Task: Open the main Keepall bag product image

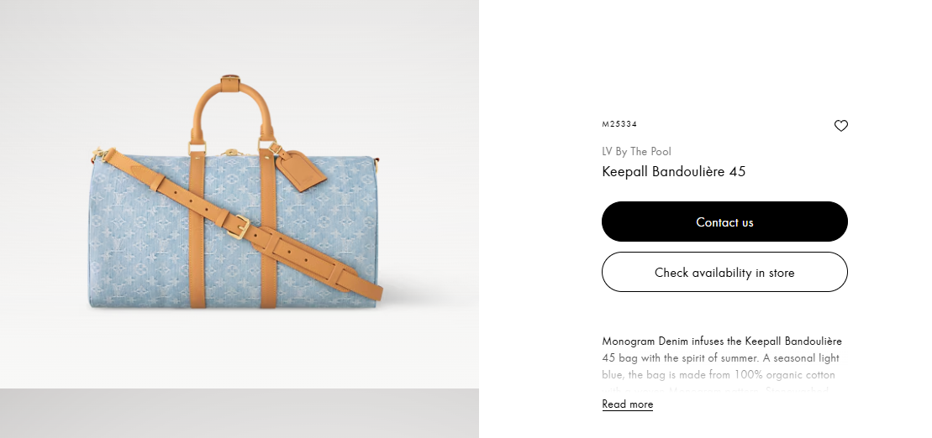Action: (x=239, y=194)
